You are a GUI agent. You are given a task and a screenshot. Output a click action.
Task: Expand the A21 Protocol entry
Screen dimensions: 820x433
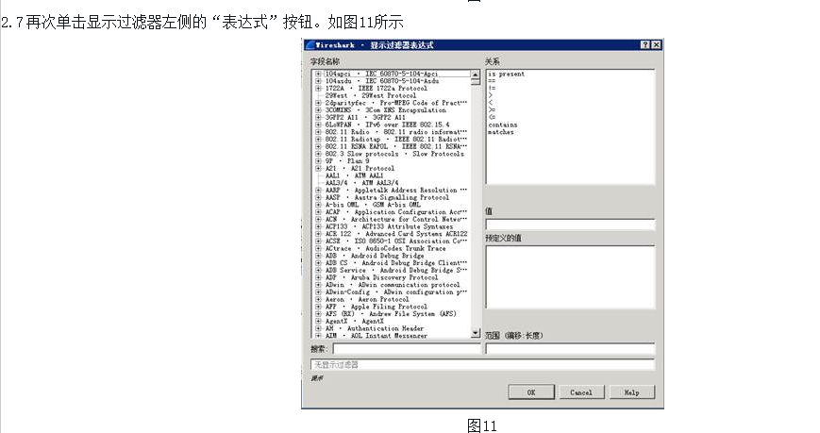pos(318,168)
